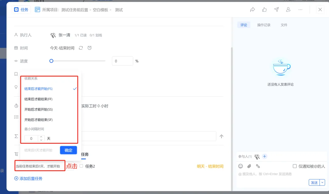Click the 确定 confirm button

(69, 150)
